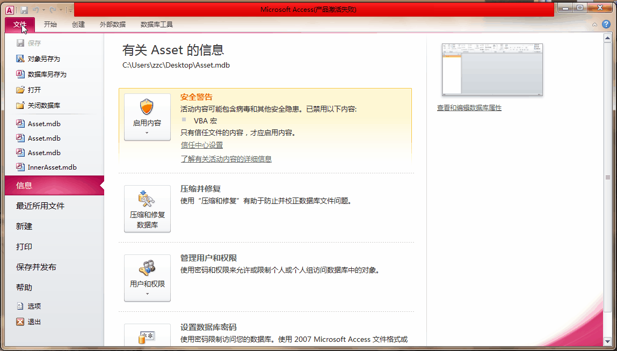Open the 信任中心设置 link

point(202,145)
